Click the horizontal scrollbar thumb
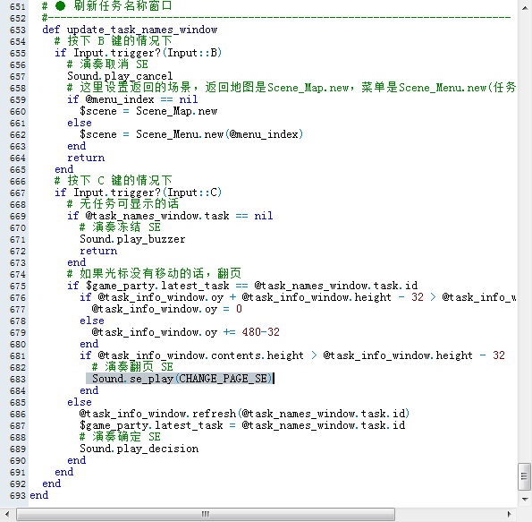The image size is (532, 522). click(206, 514)
